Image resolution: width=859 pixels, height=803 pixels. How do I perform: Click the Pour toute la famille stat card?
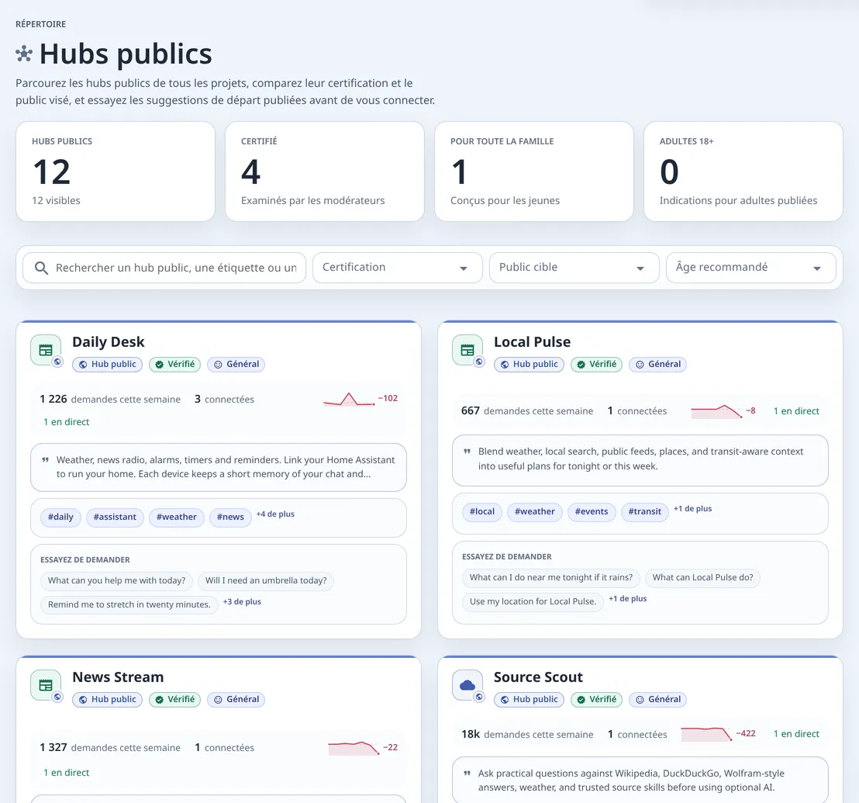534,171
